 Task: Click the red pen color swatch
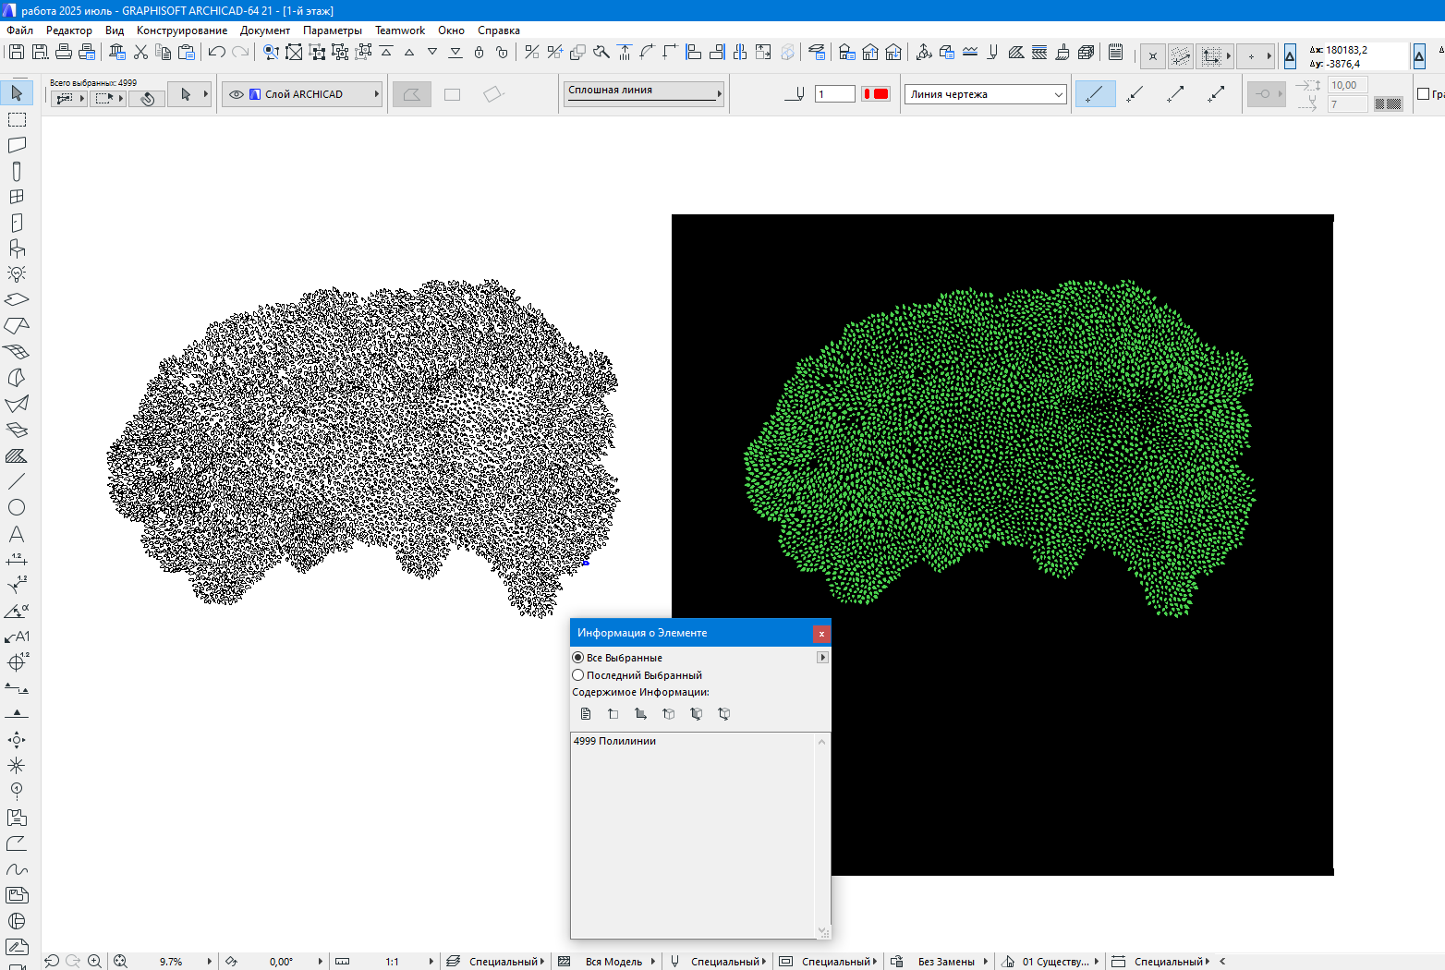point(876,94)
